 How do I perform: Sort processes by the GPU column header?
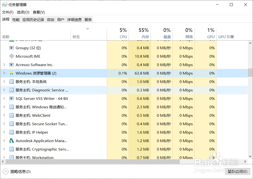point(206,34)
